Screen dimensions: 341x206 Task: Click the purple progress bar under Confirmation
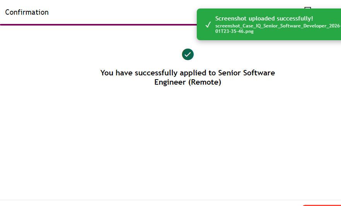click(97, 24)
